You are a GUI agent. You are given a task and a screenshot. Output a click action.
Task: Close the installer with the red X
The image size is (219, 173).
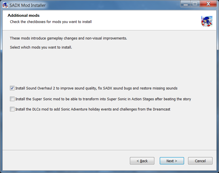click(208, 4)
